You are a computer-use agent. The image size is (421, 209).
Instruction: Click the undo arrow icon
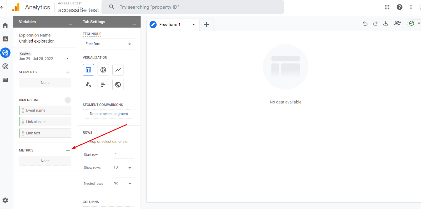(x=365, y=24)
